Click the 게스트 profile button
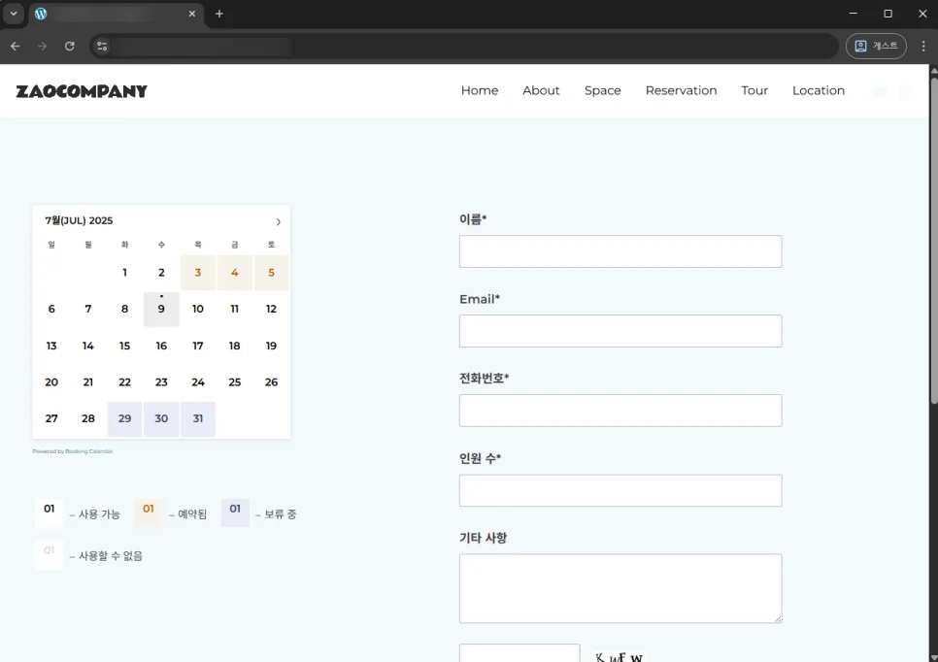The height and width of the screenshot is (662, 938). pos(876,46)
